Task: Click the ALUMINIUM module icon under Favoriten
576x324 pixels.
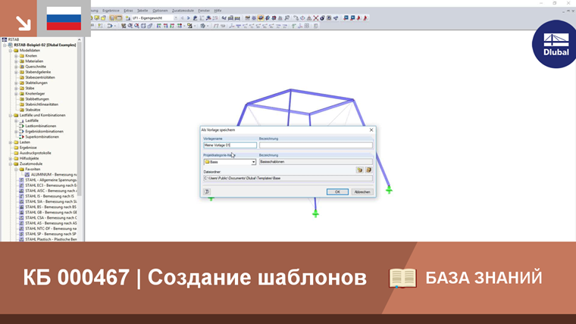Action: [27, 175]
